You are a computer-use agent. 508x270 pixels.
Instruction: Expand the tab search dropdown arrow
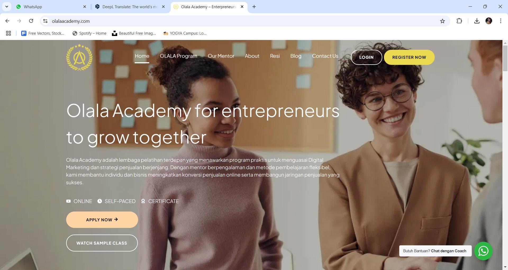7,7
